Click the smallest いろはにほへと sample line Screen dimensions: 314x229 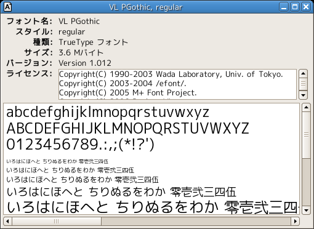point(57,161)
